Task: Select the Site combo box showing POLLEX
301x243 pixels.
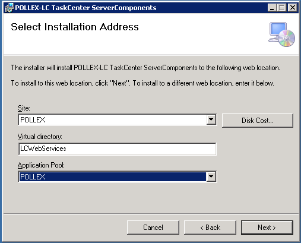Action: [118, 119]
